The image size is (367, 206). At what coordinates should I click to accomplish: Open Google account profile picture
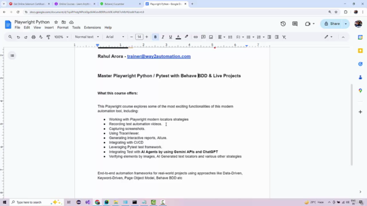(358, 23)
